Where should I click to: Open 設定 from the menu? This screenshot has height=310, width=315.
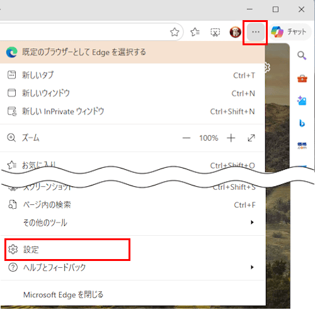coord(132,250)
